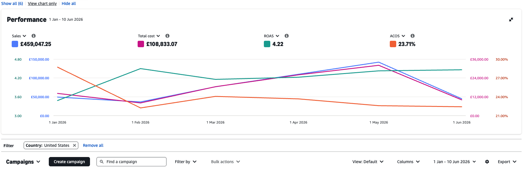
Task: Click the Sales metric info icon
Action: tap(34, 36)
